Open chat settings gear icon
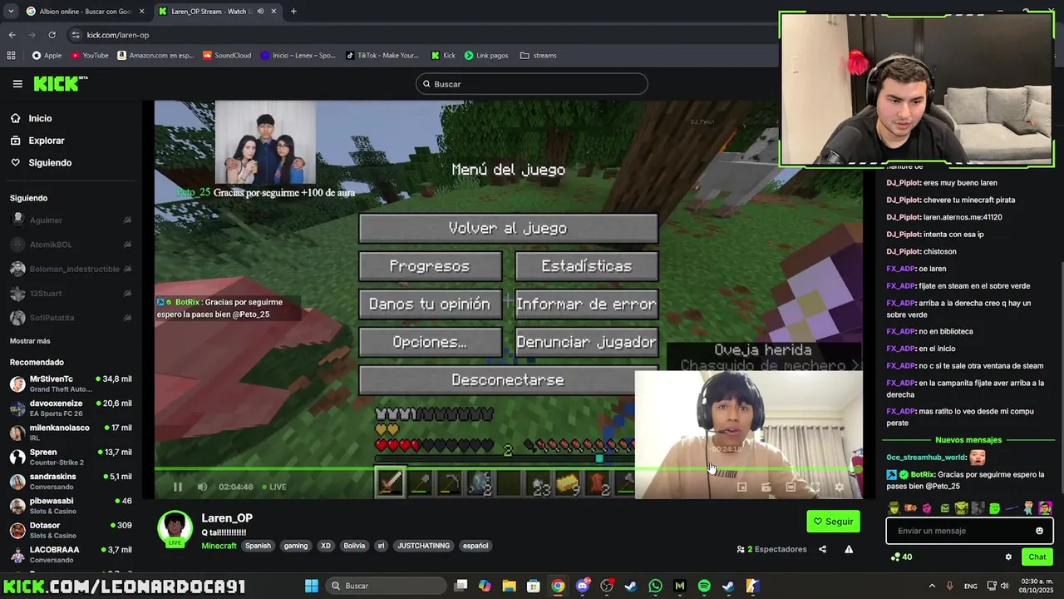 [x=1008, y=557]
